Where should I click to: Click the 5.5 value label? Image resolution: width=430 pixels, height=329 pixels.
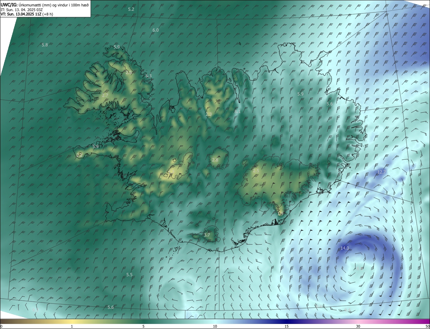point(129,275)
